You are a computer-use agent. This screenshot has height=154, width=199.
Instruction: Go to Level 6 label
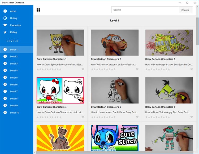pyautogui.click(x=14, y=84)
